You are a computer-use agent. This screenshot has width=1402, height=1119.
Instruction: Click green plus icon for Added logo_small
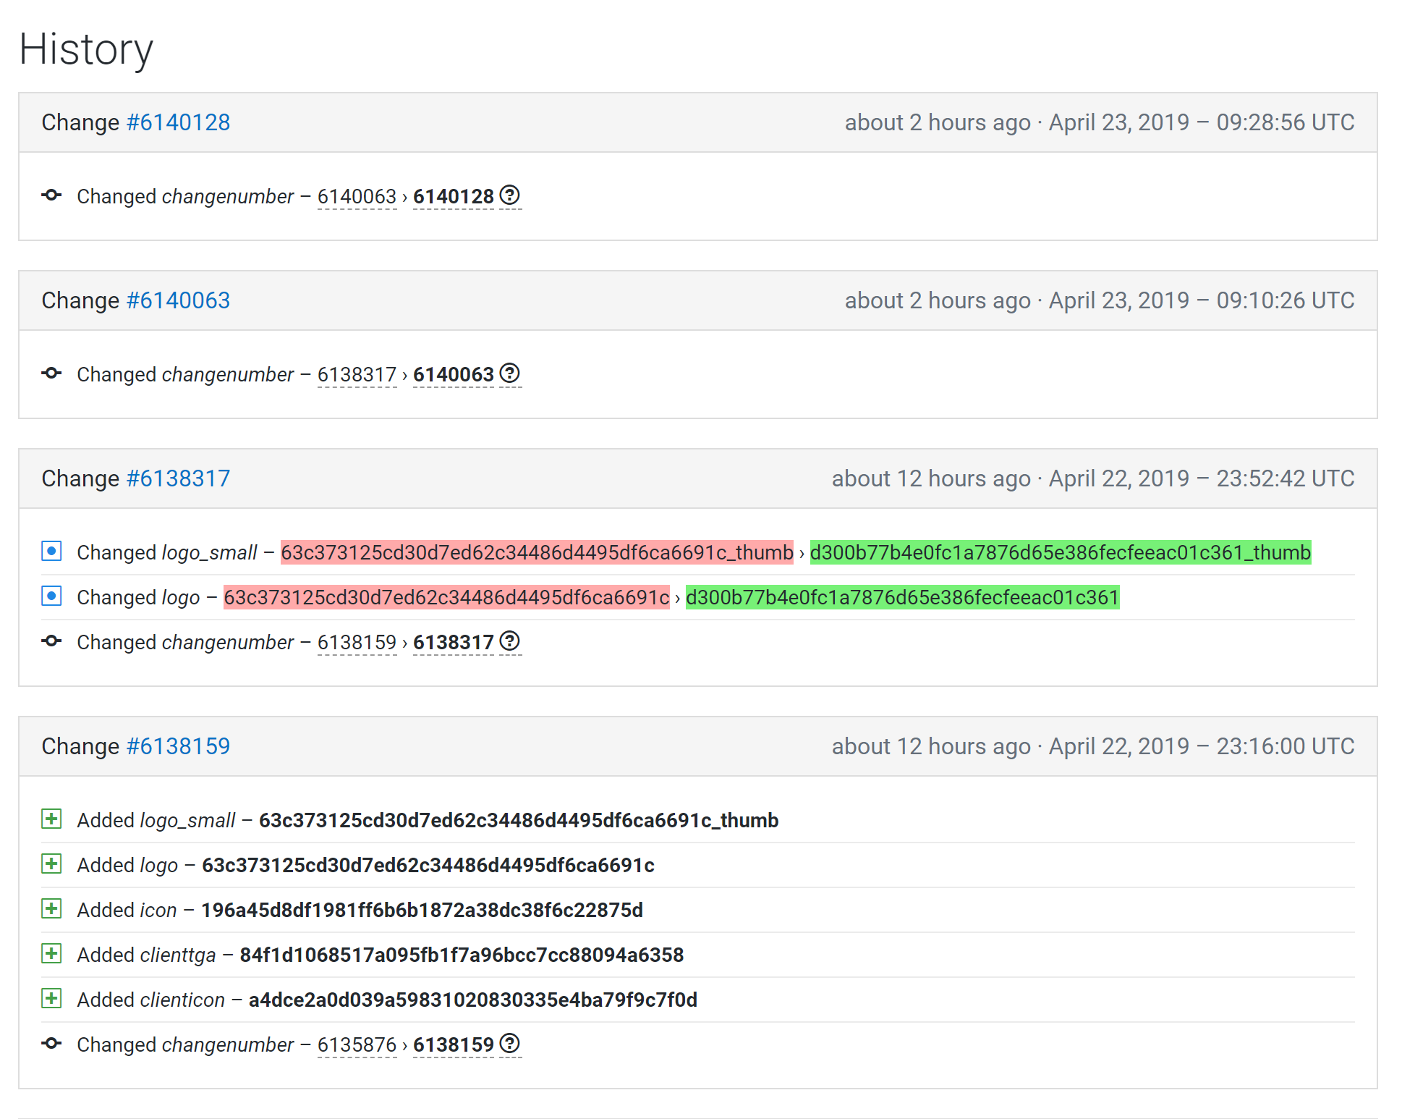[x=51, y=819]
